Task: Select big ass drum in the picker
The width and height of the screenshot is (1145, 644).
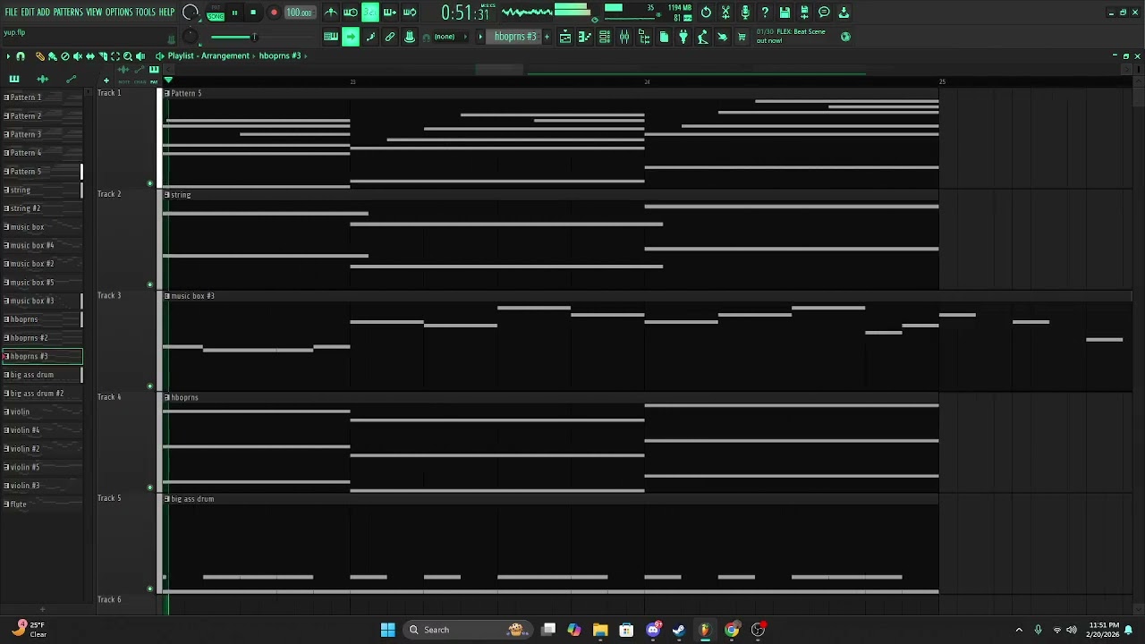Action: click(x=42, y=375)
